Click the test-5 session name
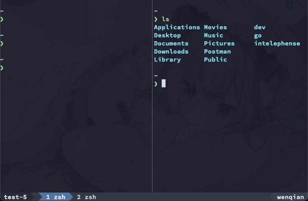 (x=15, y=197)
